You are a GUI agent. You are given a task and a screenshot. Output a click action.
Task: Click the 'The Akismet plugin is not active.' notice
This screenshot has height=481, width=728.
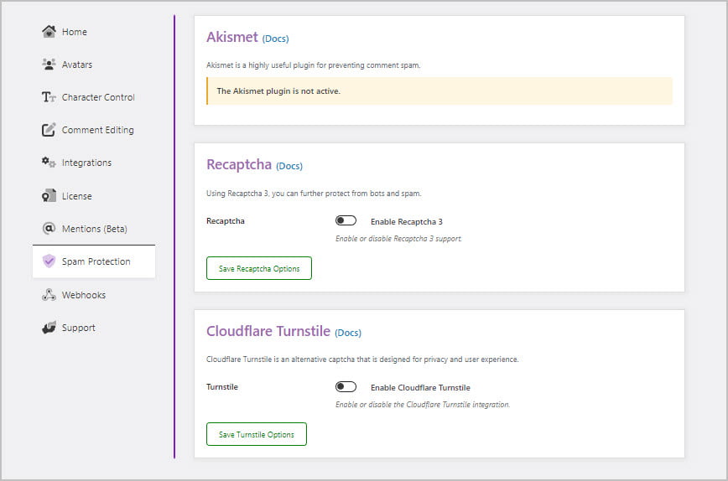point(439,91)
